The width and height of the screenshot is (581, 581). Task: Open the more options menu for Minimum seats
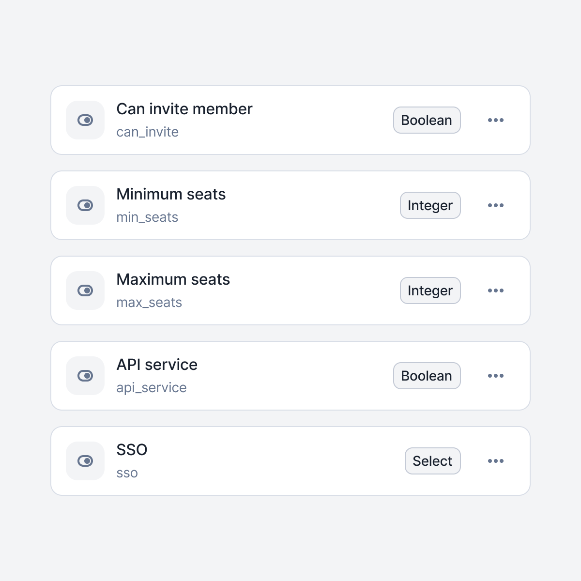pyautogui.click(x=495, y=205)
